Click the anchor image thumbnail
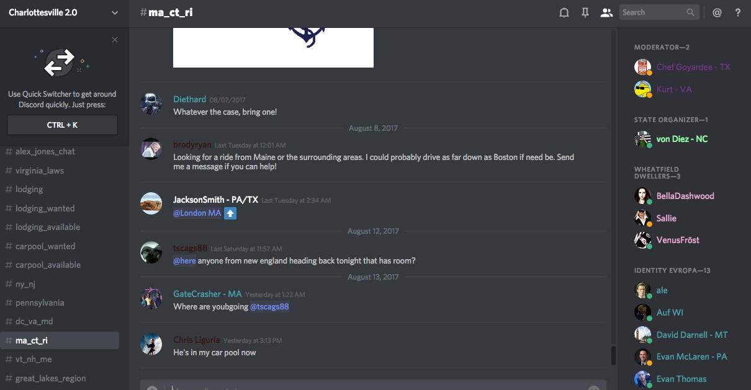Viewport: 751px width, 390px height. point(273,48)
